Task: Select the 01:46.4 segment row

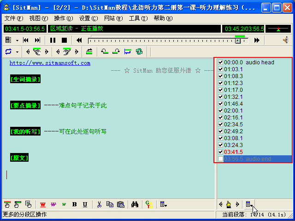Action: pyautogui.click(x=254, y=104)
